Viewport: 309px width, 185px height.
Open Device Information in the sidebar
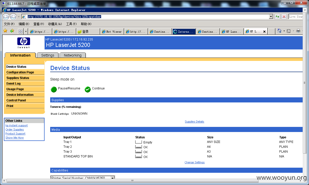coord(25,95)
